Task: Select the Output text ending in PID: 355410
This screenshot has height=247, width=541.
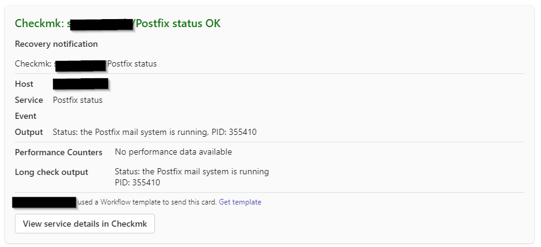Action: [154, 132]
